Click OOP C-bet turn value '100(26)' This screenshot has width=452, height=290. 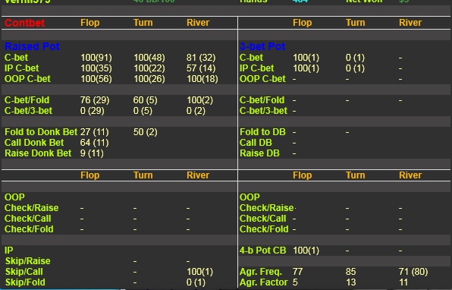pos(149,79)
